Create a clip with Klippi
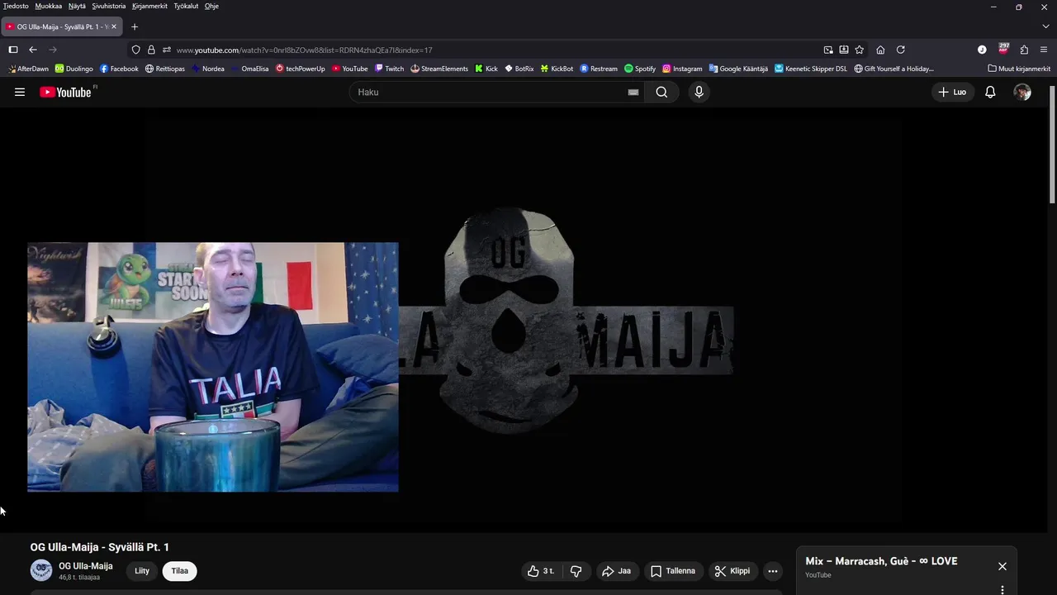This screenshot has height=595, width=1057. point(732,571)
